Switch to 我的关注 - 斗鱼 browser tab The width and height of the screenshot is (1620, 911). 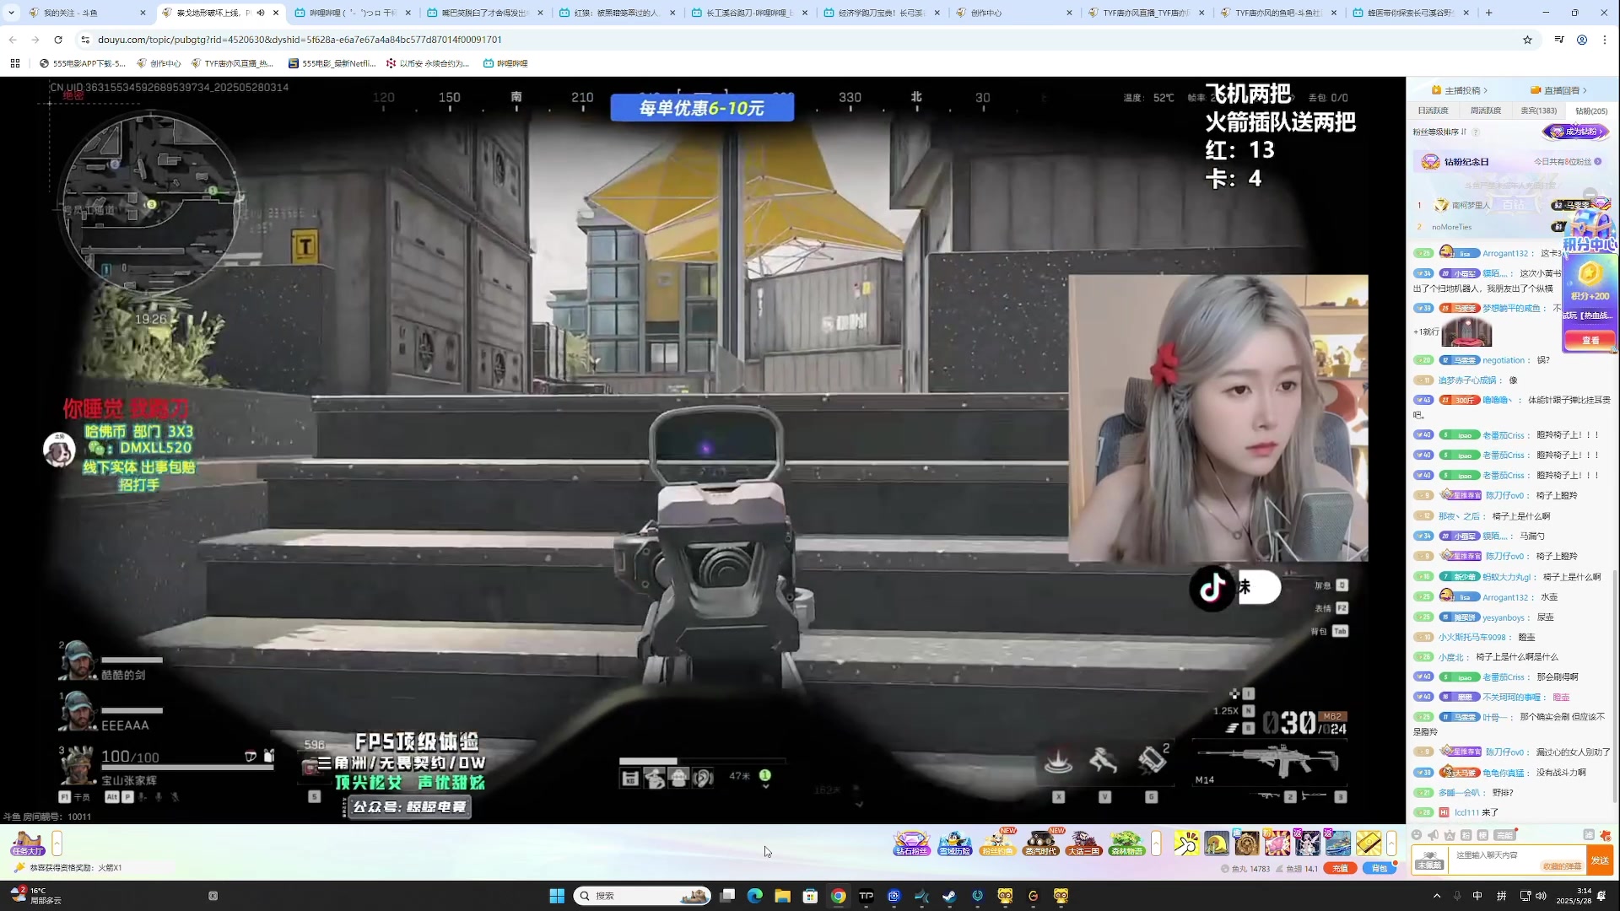pos(88,13)
